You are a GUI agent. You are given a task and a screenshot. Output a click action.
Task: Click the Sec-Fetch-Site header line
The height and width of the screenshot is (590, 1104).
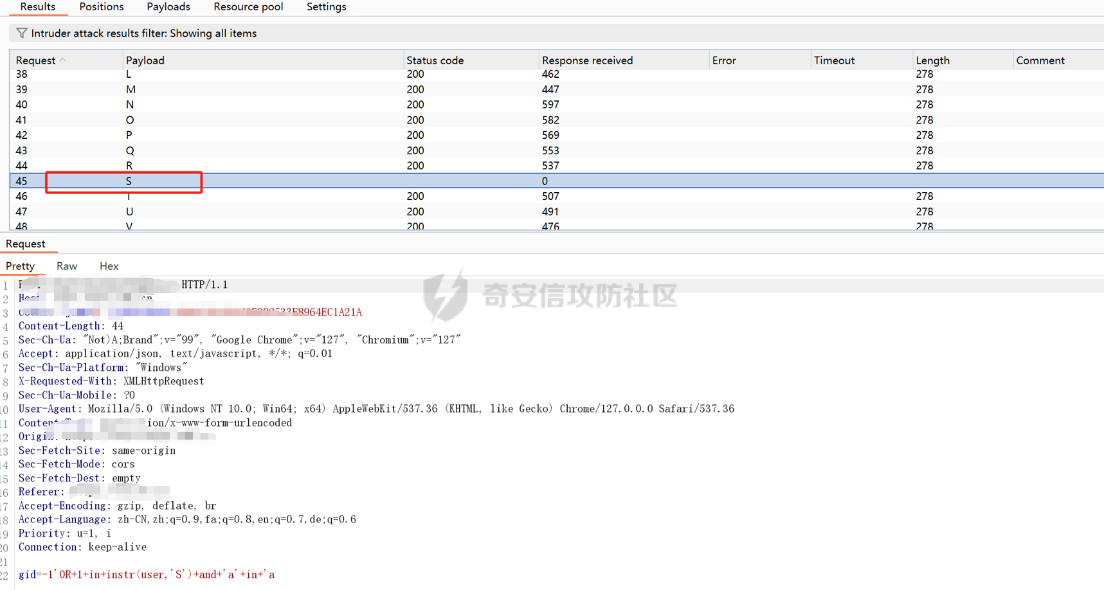coord(97,451)
